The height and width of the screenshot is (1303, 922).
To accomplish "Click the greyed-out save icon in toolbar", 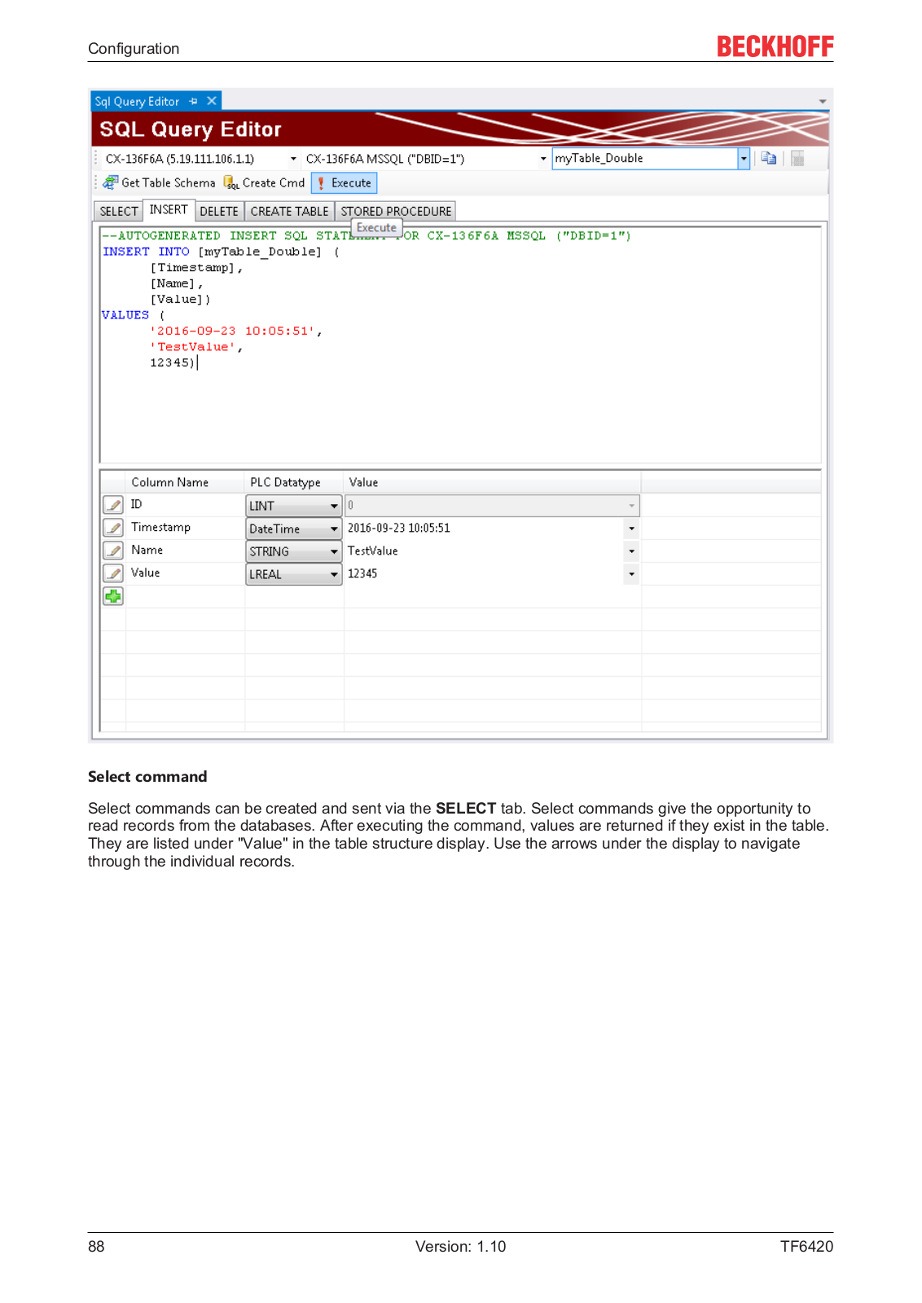I will 797,158.
